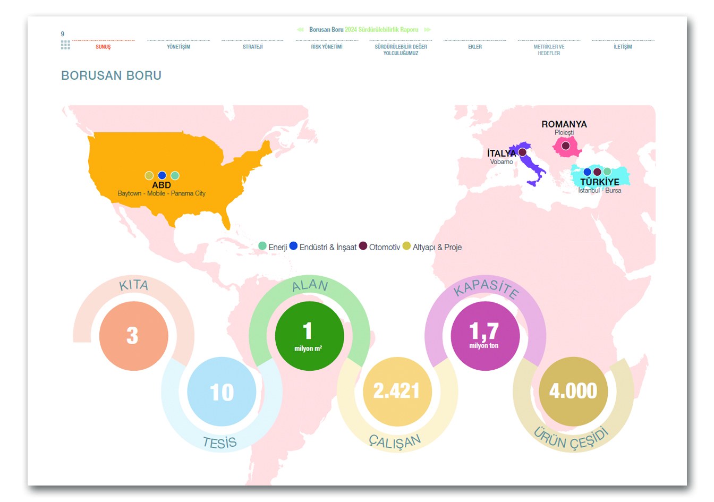Open the SUNUŞ section tab
Viewport: 714px width, 502px height.
(x=103, y=47)
